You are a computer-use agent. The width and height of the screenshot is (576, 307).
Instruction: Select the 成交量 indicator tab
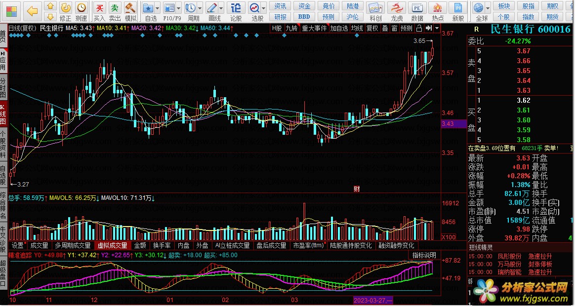(x=39, y=245)
